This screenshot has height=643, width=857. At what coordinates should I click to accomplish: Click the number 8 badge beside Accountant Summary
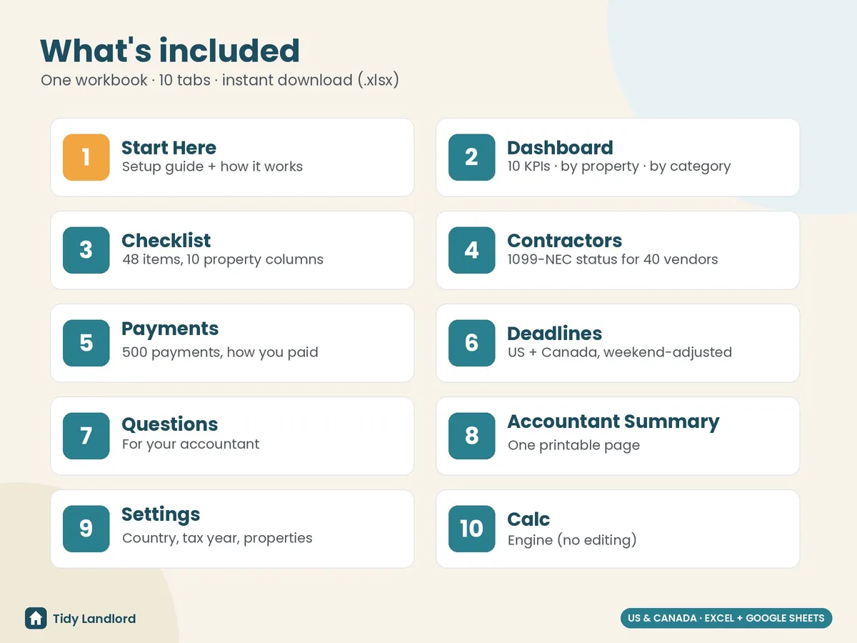[472, 436]
